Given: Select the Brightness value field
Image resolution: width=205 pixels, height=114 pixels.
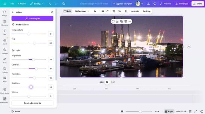Looking at the screenshot, I should (51, 59).
